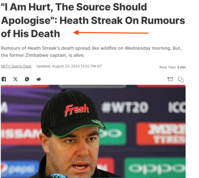Click the Fresh logo on the cap
Viewport: 199px width, 178px height.
pos(77,110)
